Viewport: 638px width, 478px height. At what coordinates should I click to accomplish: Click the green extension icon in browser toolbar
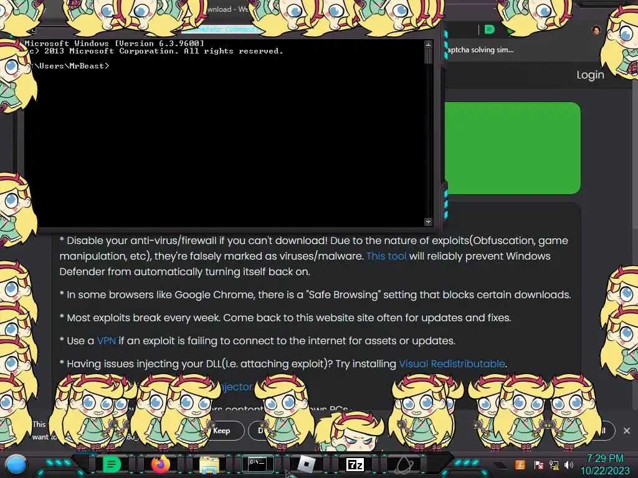click(490, 29)
